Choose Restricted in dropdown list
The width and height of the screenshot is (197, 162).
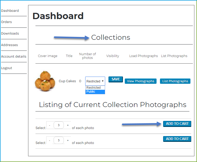tap(95, 88)
